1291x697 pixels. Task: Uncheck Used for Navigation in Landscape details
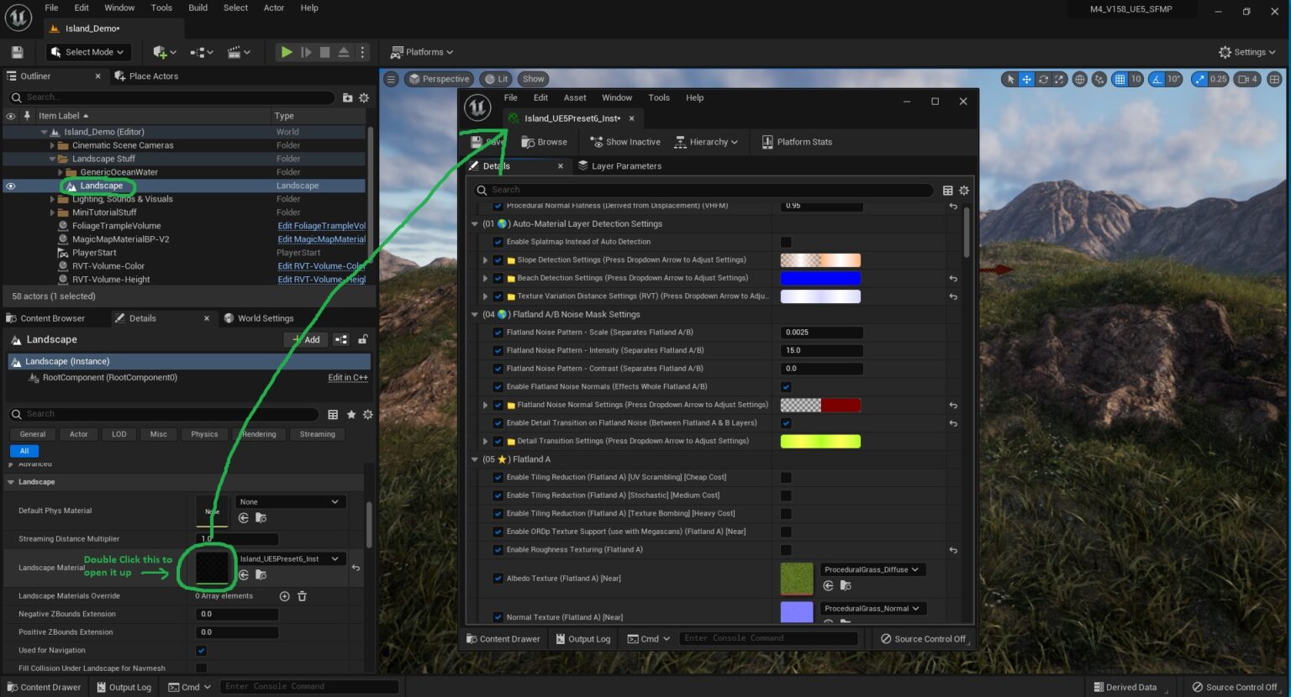tap(201, 650)
